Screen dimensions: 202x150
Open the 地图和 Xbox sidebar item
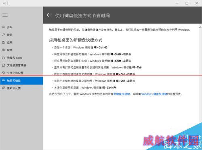click(21, 58)
